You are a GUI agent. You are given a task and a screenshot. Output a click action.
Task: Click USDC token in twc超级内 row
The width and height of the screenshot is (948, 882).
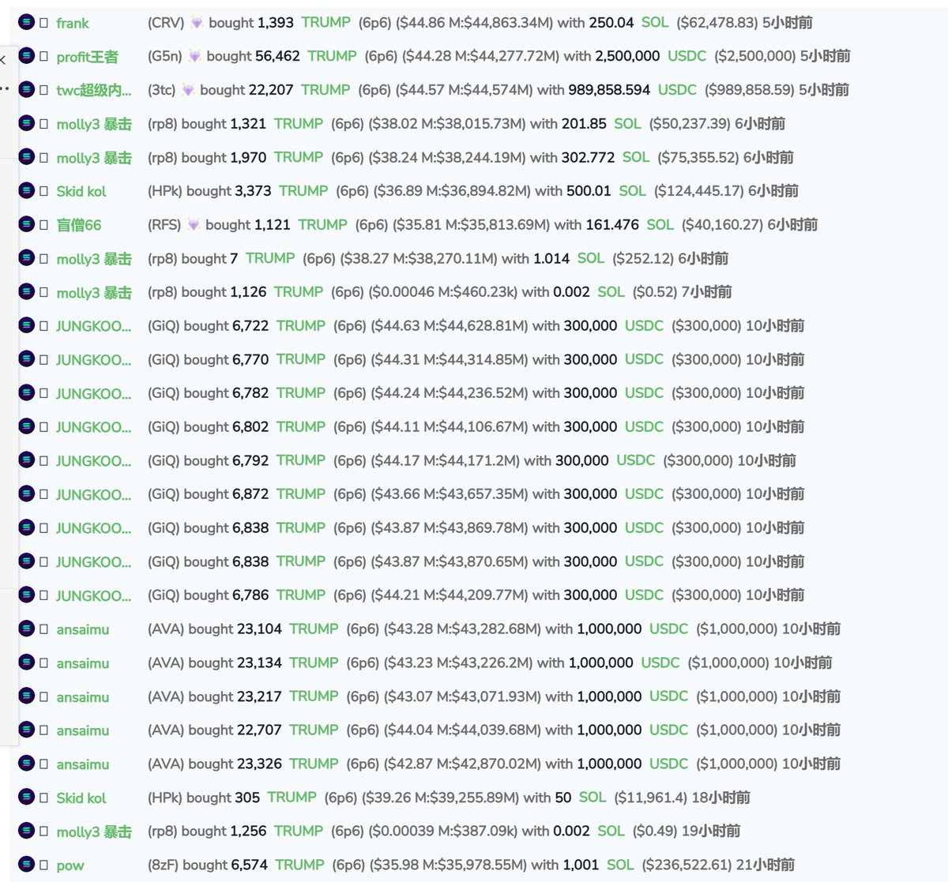click(678, 90)
